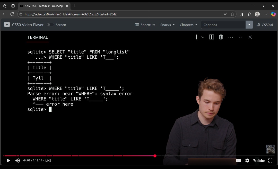The image size is (278, 169).
Task: Enter fullscreen mode
Action: 270,161
